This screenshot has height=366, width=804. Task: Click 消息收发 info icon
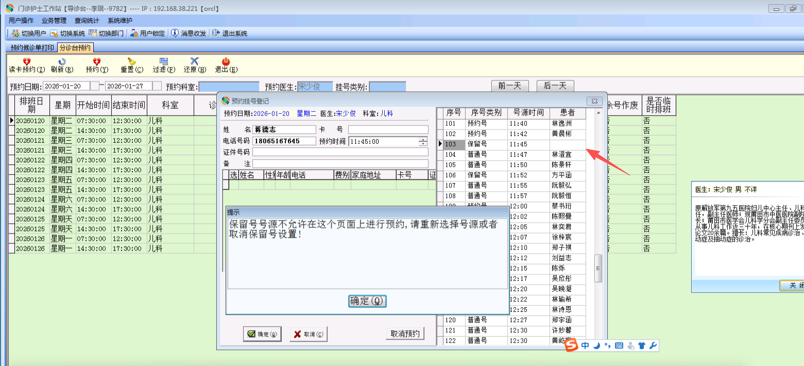[175, 33]
